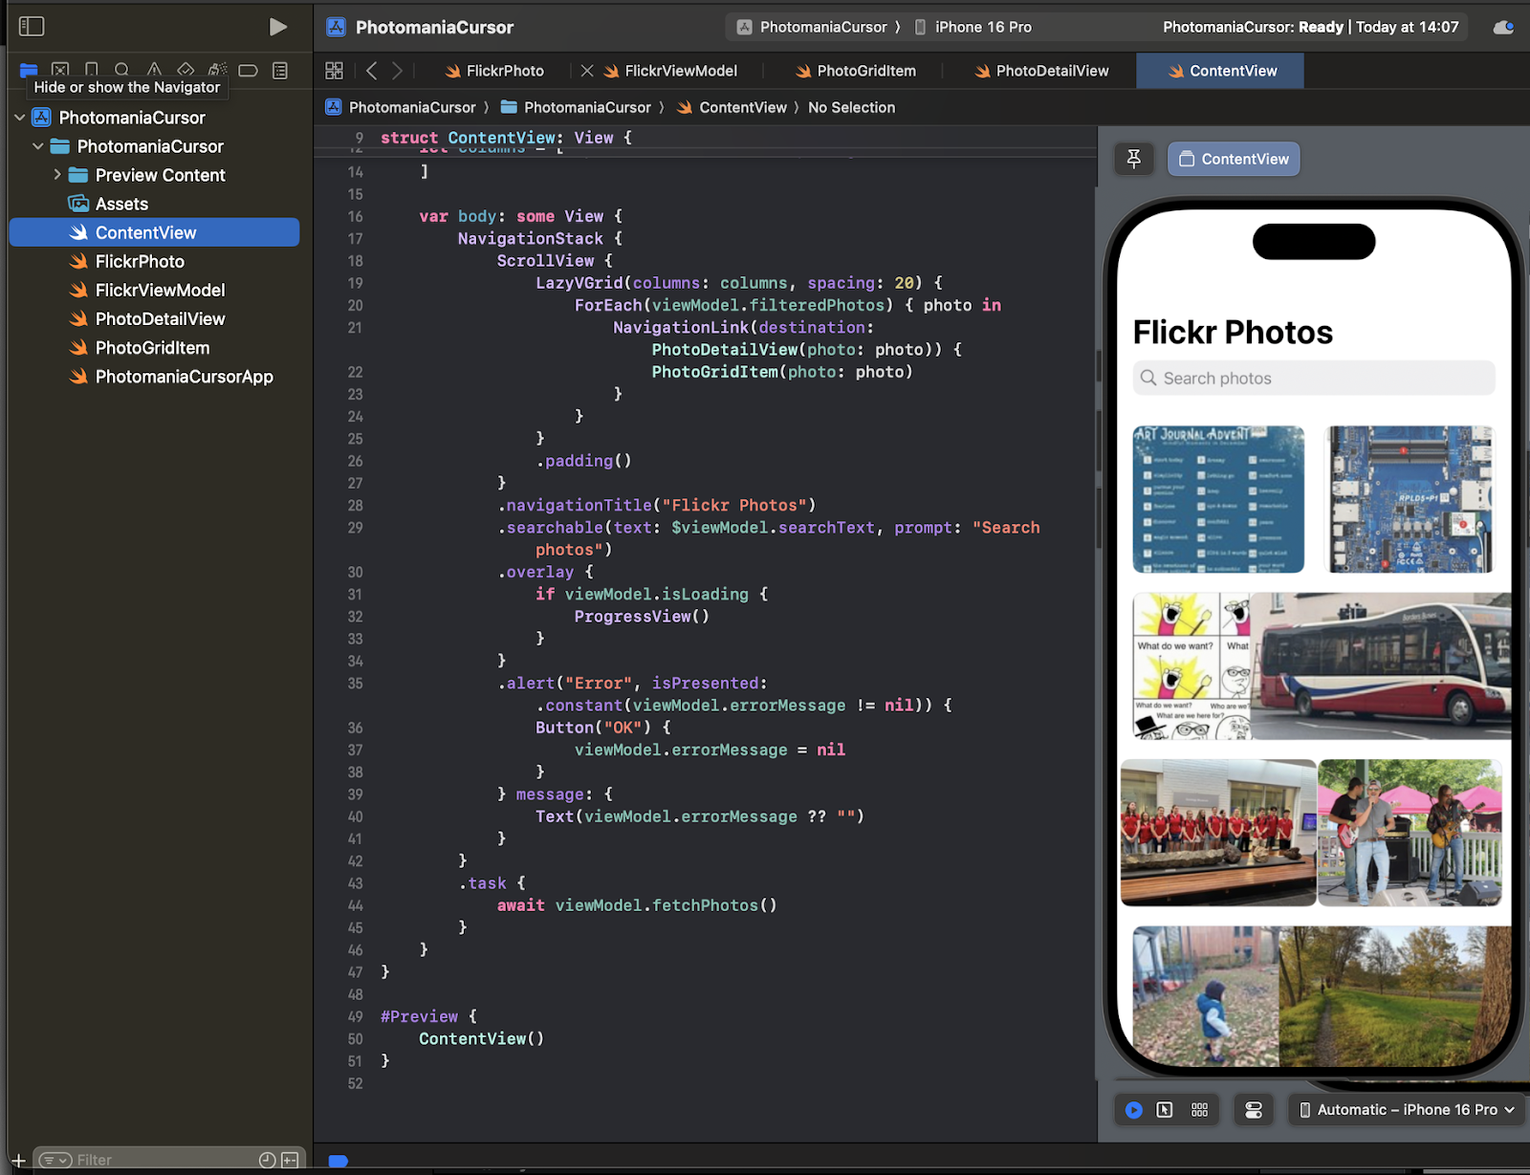The width and height of the screenshot is (1530, 1175).
Task: Open the No Selection symbol breadcrumb
Action: pos(851,107)
